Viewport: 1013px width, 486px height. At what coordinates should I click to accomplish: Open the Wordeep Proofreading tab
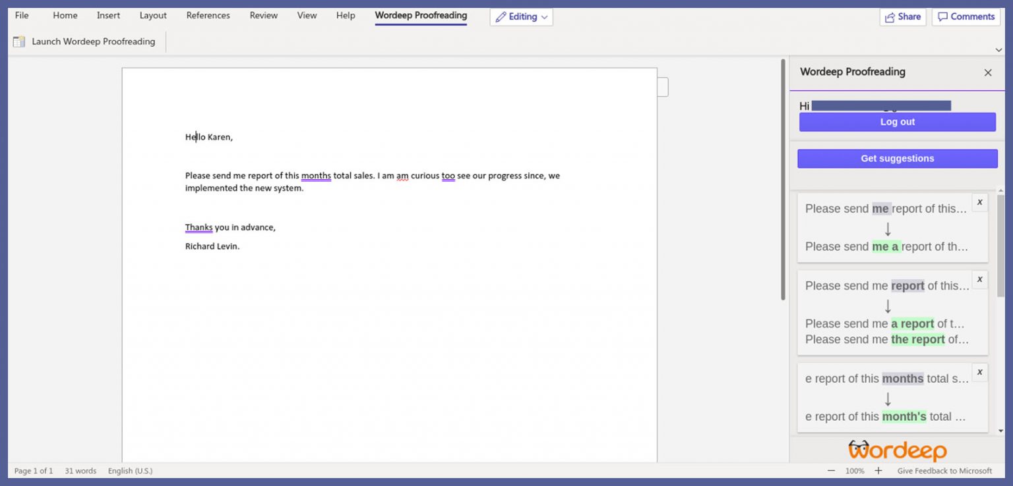tap(420, 15)
